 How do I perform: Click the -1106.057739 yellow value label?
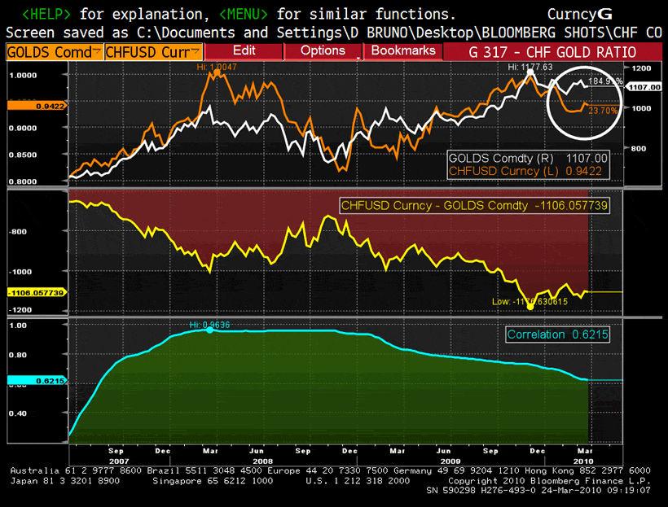[x=37, y=293]
